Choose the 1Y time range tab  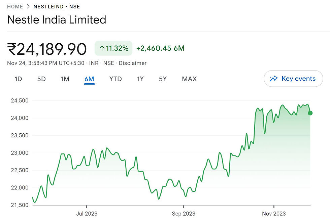pyautogui.click(x=140, y=79)
